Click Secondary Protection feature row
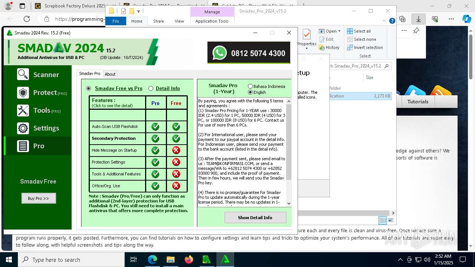The width and height of the screenshot is (475, 267). pos(117,138)
